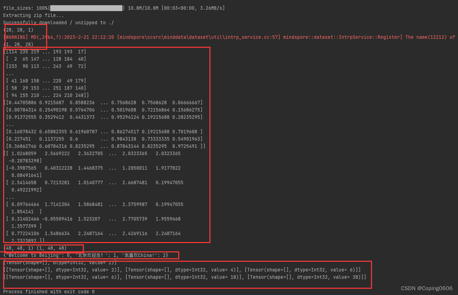The height and width of the screenshot is (295, 458).
Task: Click 'The name(12212)' warning text
Action: (x=426, y=37)
